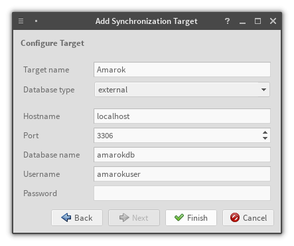Click the dropdown arrow beside external
This screenshot has width=294, height=246.
tap(263, 90)
